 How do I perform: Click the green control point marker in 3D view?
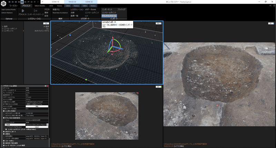pyautogui.click(x=86, y=80)
